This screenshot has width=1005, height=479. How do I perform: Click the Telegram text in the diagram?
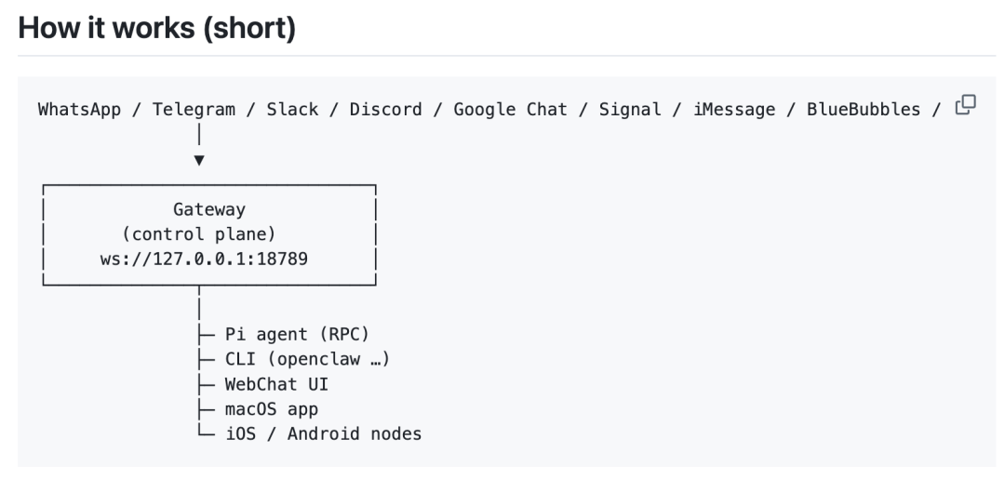click(x=194, y=110)
